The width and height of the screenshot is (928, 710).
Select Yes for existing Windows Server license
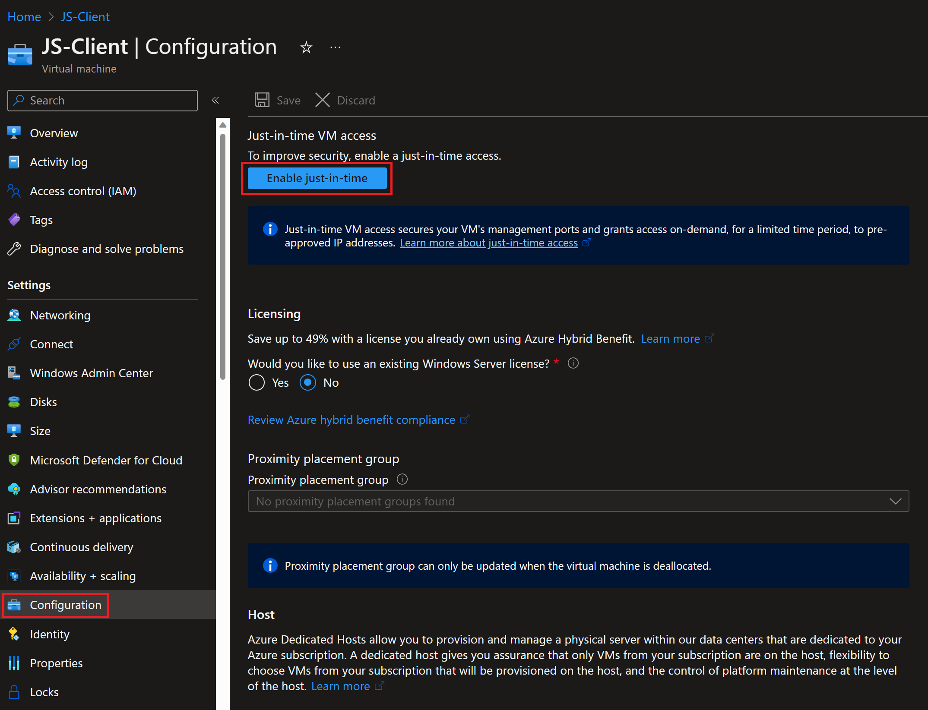[257, 383]
